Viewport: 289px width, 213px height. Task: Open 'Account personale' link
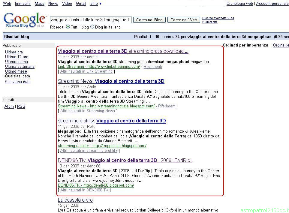point(272,4)
